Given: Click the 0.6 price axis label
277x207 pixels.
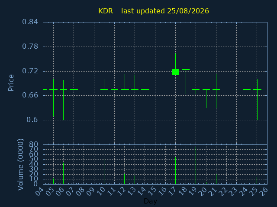Looking at the screenshot, I should pyautogui.click(x=32, y=120).
